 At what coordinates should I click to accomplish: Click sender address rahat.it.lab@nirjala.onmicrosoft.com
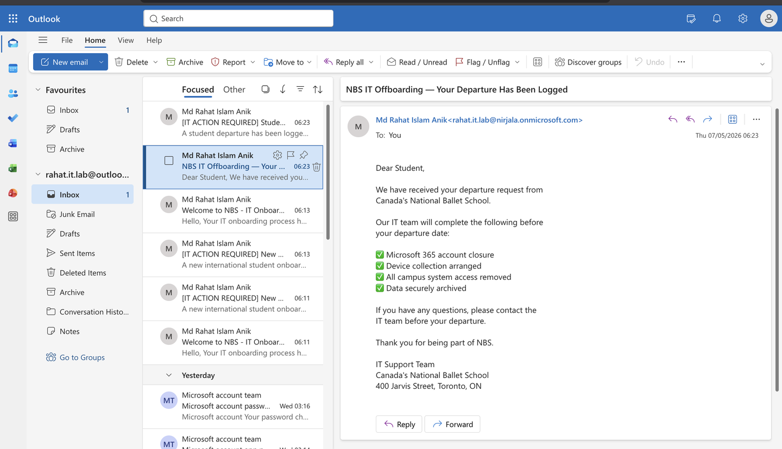click(516, 120)
